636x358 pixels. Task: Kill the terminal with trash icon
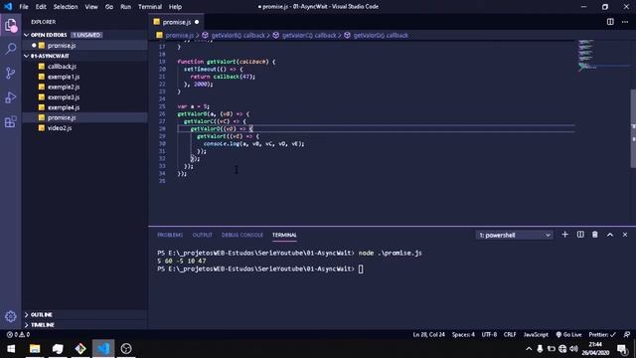pyautogui.click(x=595, y=235)
